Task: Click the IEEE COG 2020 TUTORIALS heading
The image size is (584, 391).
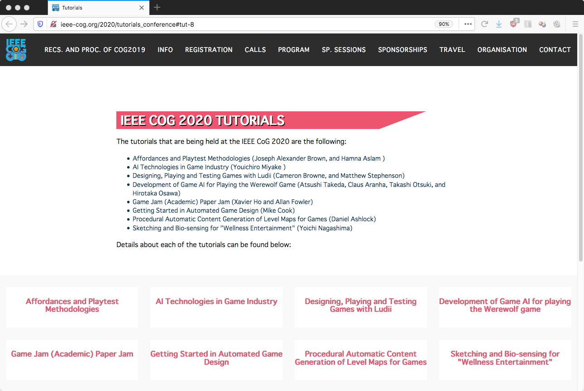Action: [202, 120]
